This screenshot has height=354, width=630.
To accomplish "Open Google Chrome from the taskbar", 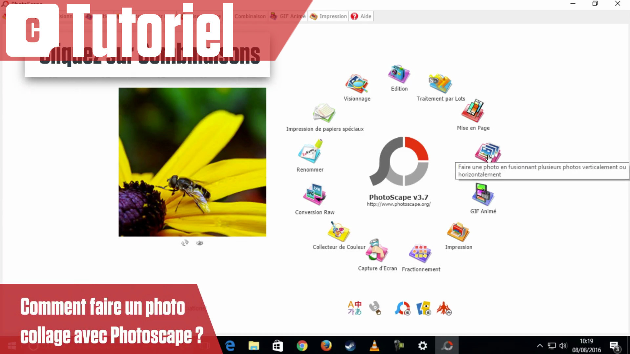I will click(302, 345).
